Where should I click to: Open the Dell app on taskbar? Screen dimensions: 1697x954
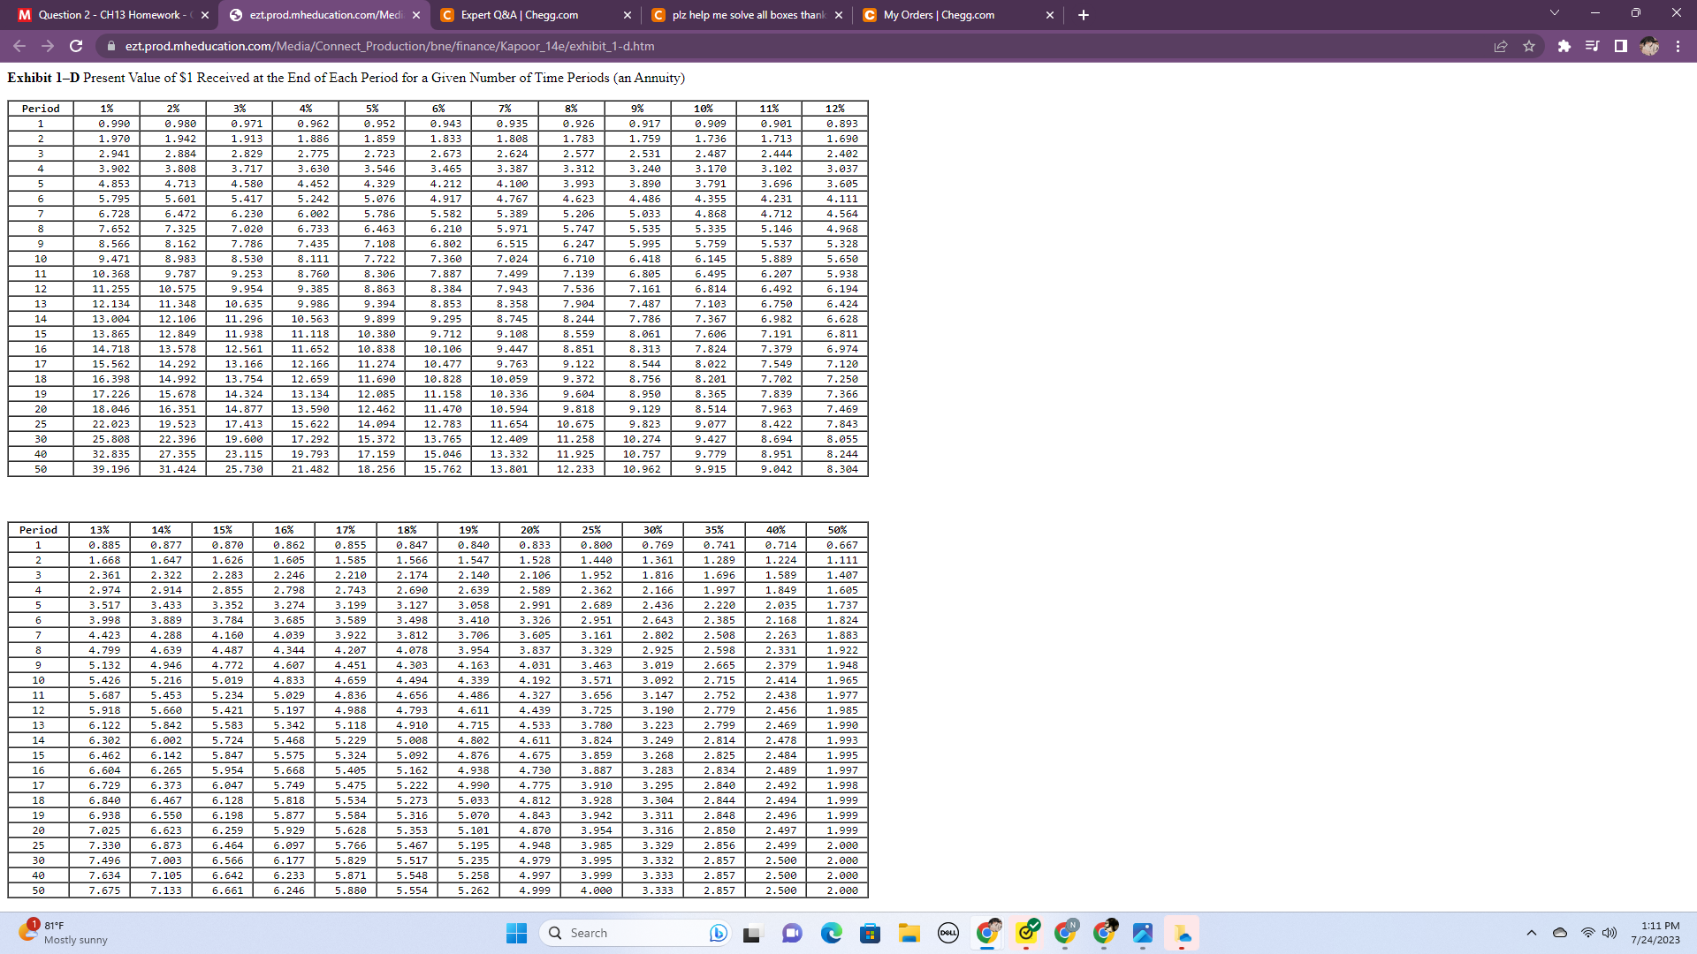948,933
